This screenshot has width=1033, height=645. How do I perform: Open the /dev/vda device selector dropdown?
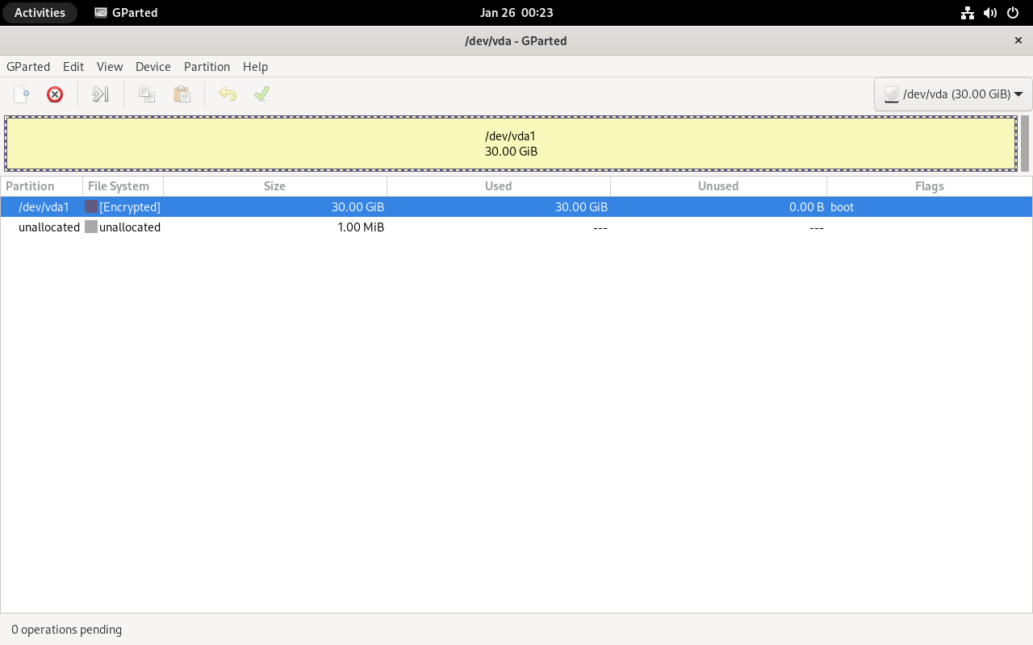click(x=953, y=94)
